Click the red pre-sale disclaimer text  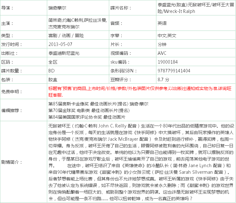point(140,92)
